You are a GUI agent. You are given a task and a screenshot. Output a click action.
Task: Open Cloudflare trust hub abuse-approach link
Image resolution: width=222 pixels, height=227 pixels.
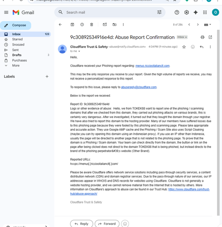tap(189, 189)
